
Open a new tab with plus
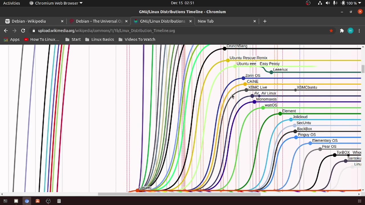click(x=265, y=21)
